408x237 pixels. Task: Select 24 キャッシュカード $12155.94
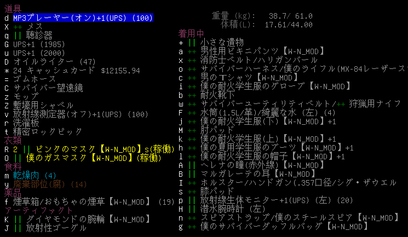pos(76,70)
